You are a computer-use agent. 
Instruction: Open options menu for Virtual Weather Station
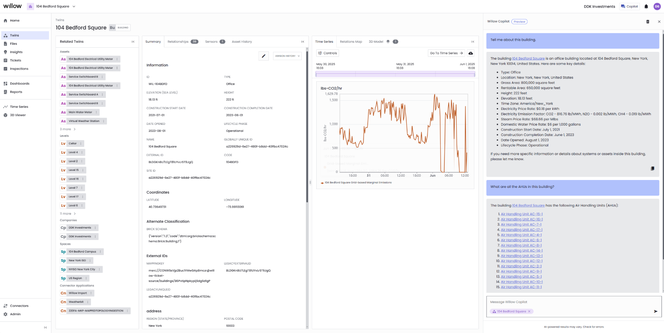pos(103,121)
